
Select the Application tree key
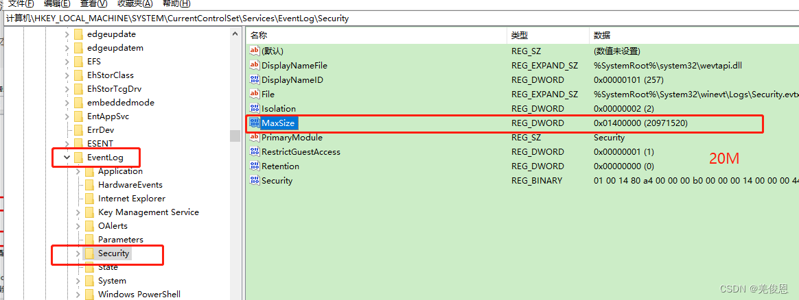120,171
